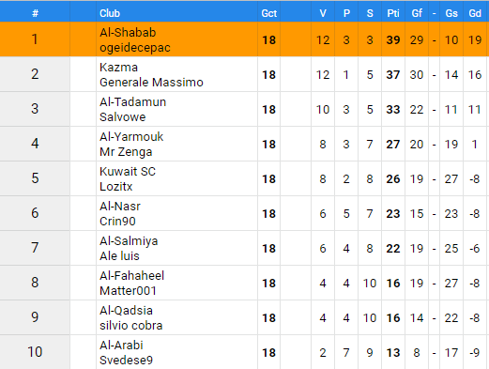The height and width of the screenshot is (369, 489).
Task: Open the Kazma club page
Action: (118, 68)
